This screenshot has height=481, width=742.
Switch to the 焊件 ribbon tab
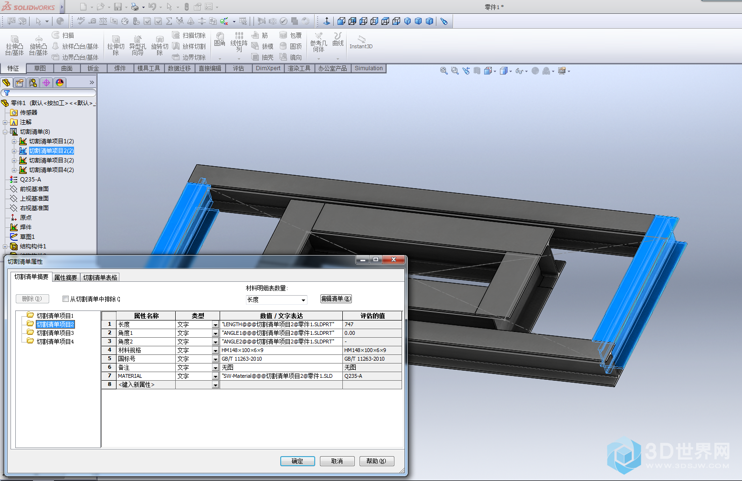(120, 68)
